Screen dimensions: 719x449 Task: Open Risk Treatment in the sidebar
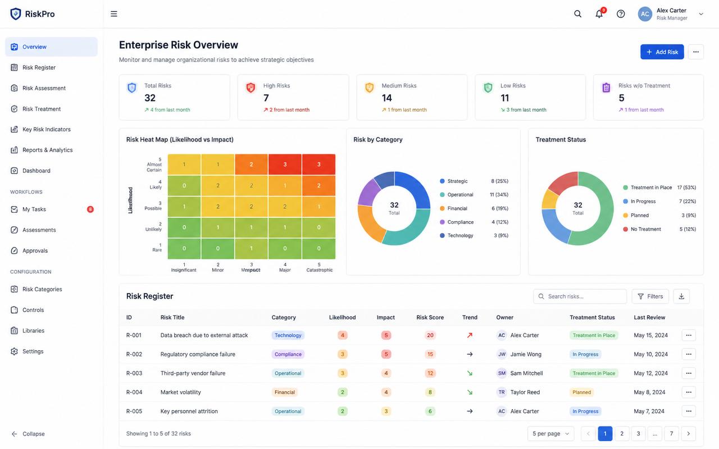click(x=51, y=109)
